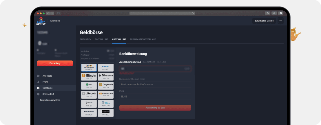Viewport: 321px width, 125px height.
Task: Click the IBAN input field
Action: point(155,97)
